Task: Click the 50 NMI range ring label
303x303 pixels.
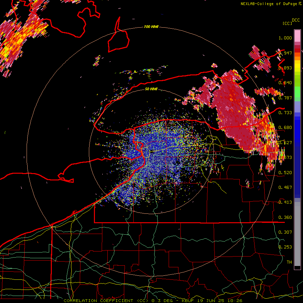Action: tap(151, 89)
